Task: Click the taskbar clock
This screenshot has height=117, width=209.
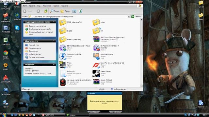Action: click(205, 115)
